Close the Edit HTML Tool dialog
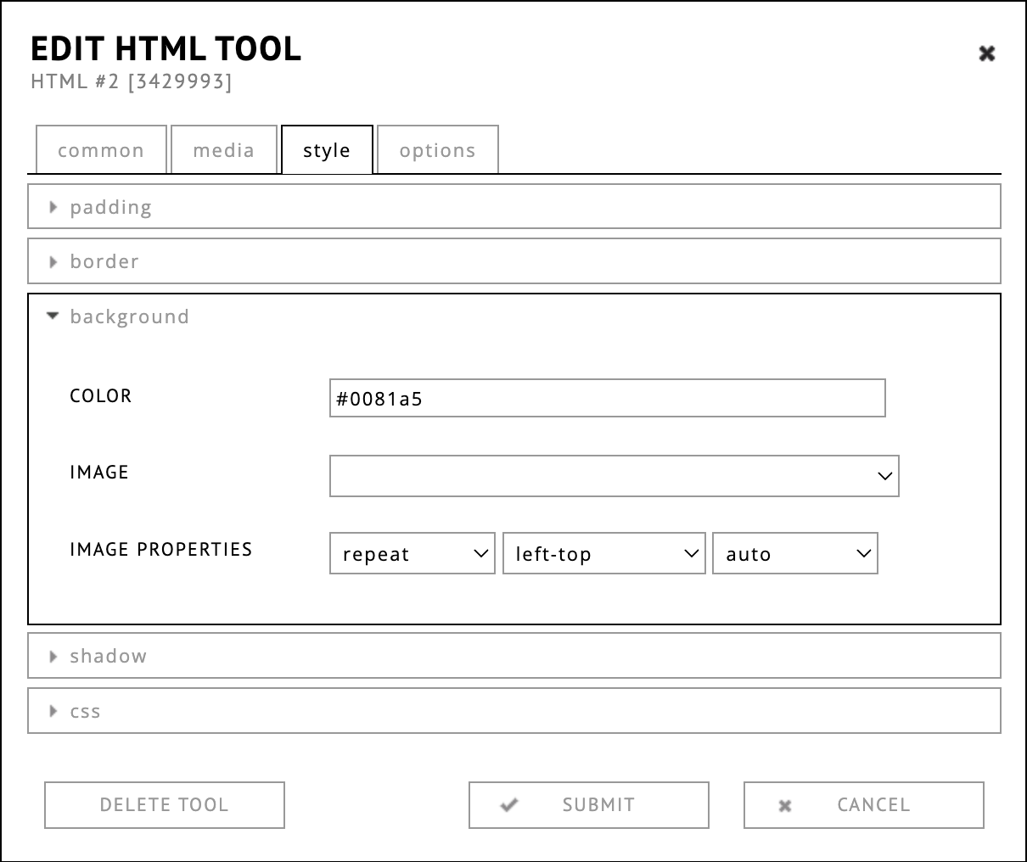Image resolution: width=1027 pixels, height=862 pixels. [x=986, y=53]
